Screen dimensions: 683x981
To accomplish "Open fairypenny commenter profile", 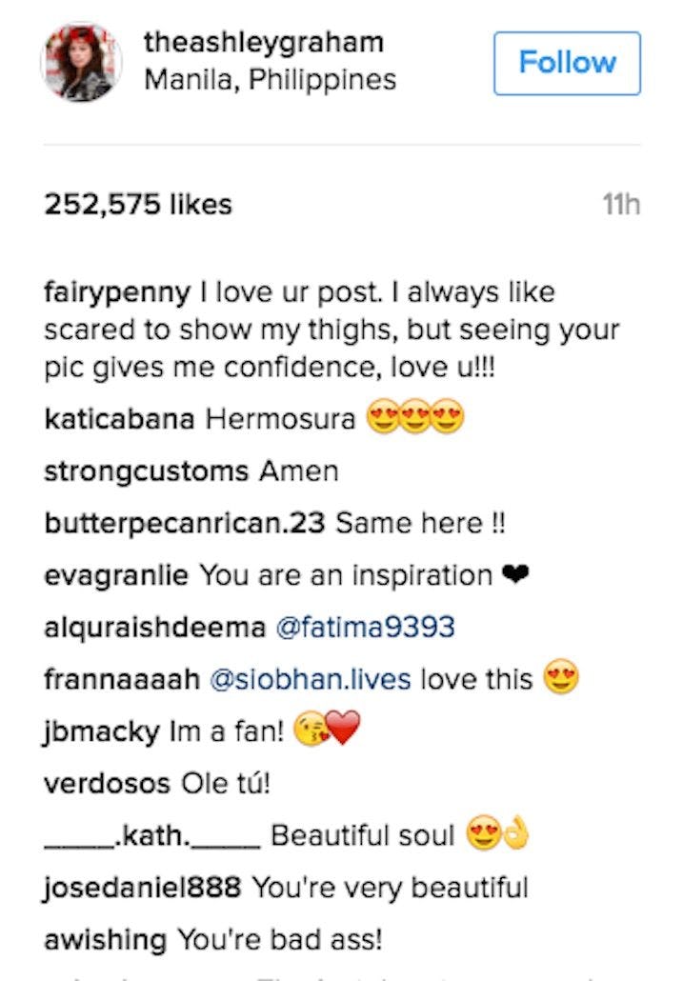I will coord(117,291).
